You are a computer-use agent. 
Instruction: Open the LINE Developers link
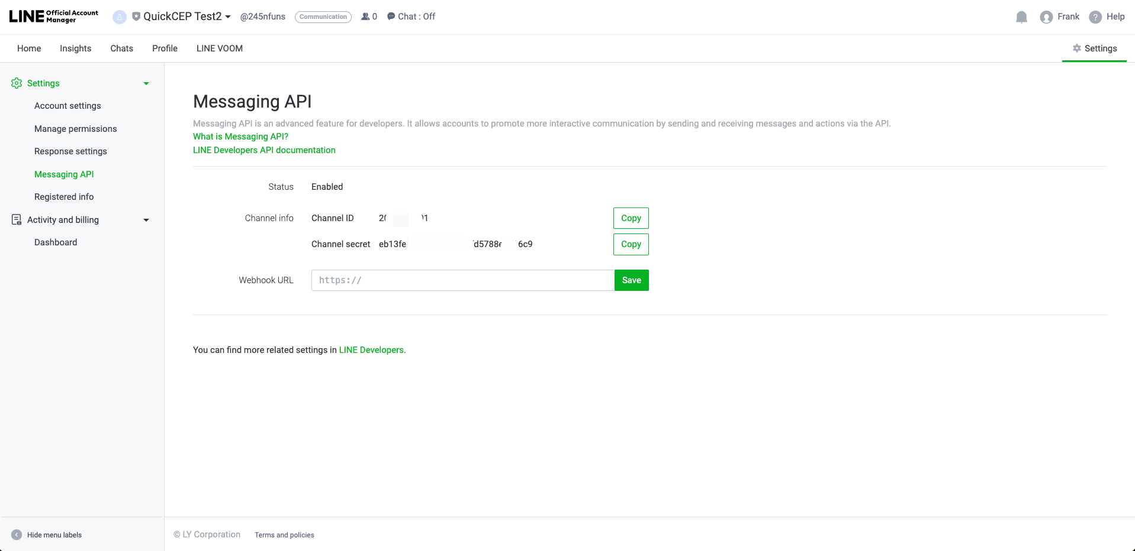click(371, 350)
